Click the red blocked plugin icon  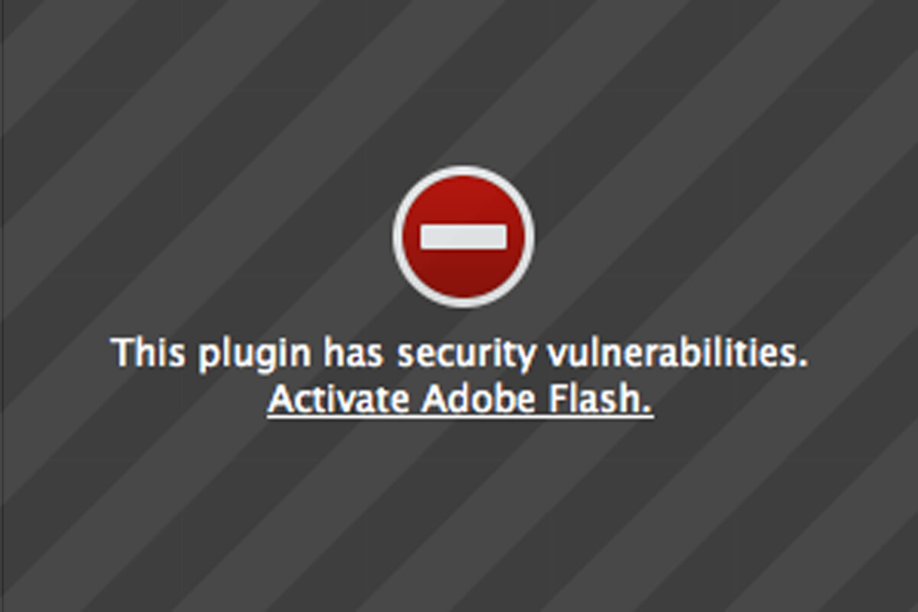pyautogui.click(x=463, y=236)
